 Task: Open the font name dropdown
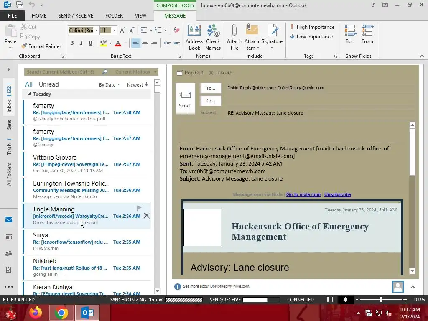pos(97,30)
